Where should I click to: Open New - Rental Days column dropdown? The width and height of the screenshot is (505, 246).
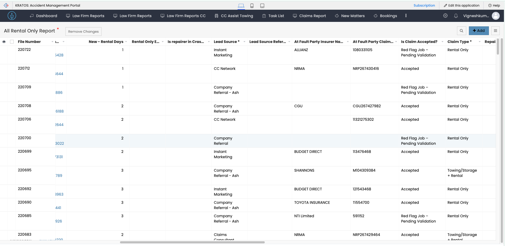tap(126, 42)
